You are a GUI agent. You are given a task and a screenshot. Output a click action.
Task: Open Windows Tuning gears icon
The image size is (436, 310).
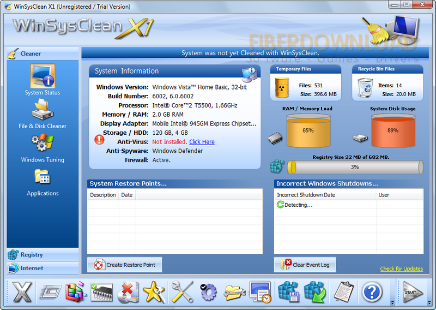point(43,142)
